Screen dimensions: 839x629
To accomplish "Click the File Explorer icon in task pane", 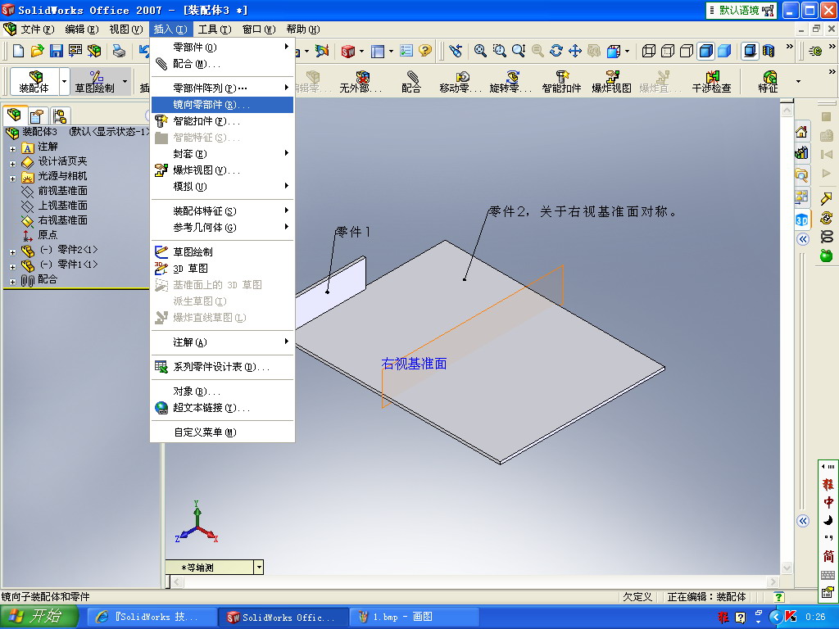I will (x=801, y=175).
